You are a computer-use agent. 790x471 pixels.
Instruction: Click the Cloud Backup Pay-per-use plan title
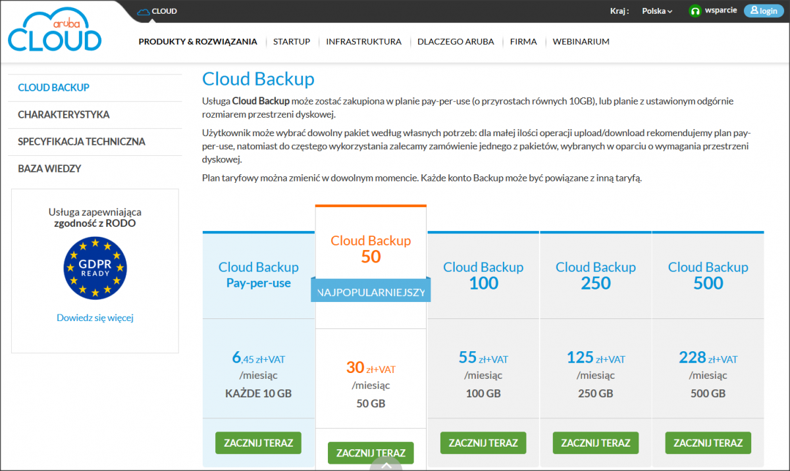pos(259,275)
